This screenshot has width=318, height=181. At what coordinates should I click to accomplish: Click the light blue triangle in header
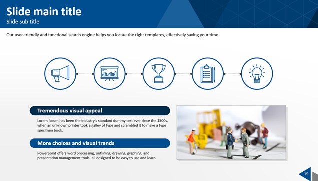pos(180,14)
